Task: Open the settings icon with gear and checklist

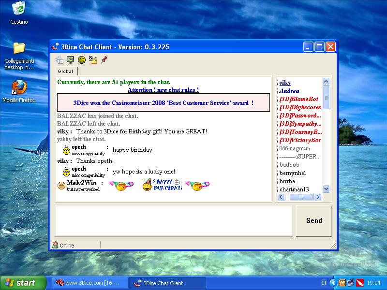Action: pos(60,60)
